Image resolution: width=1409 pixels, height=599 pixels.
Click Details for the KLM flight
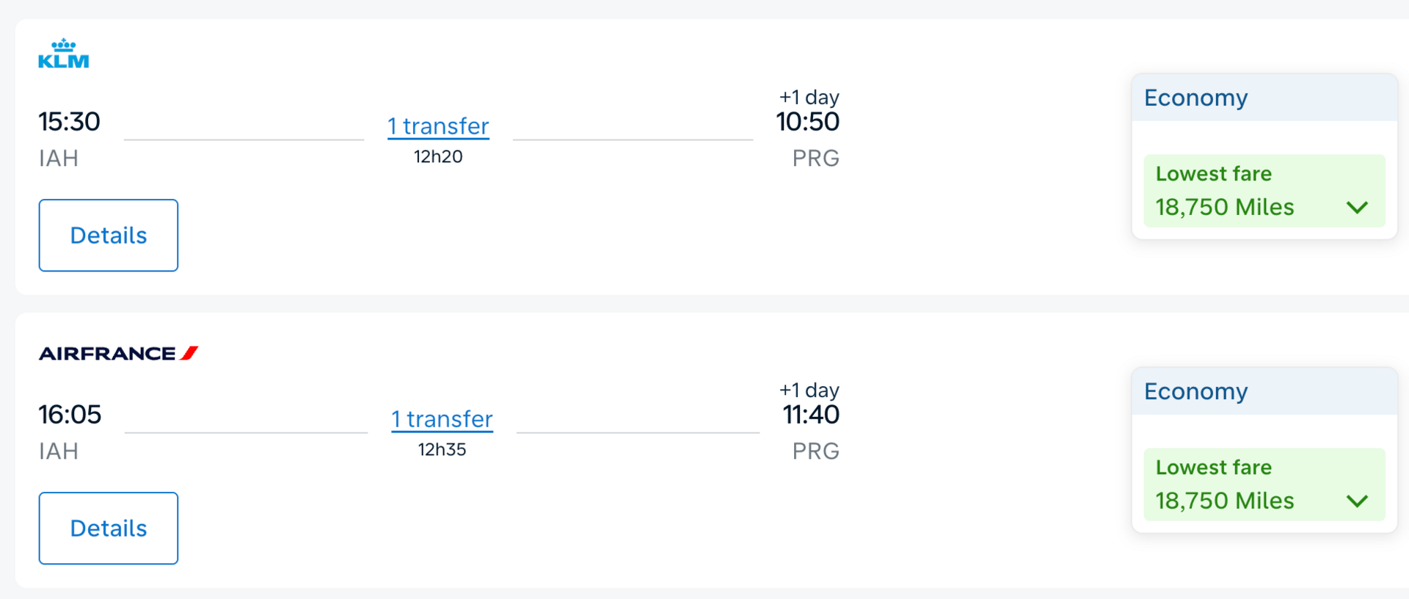108,235
